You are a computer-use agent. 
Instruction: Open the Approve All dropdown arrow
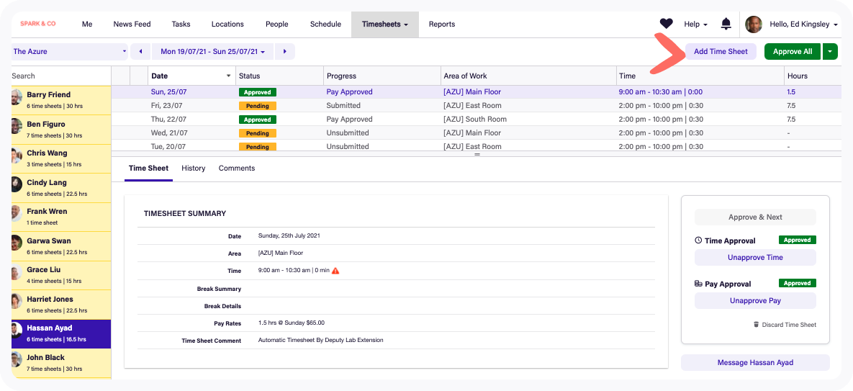[x=831, y=52]
